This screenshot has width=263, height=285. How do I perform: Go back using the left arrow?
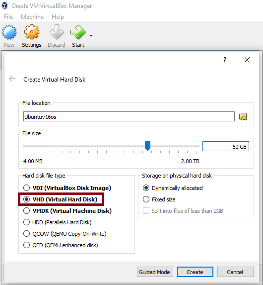point(12,79)
